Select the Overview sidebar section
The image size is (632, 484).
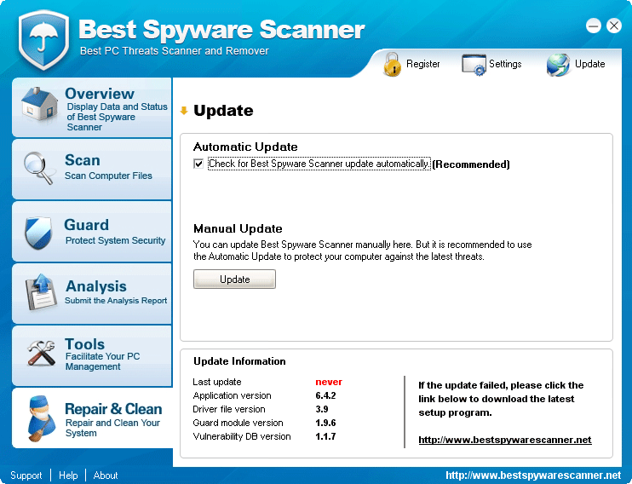pyautogui.click(x=92, y=107)
